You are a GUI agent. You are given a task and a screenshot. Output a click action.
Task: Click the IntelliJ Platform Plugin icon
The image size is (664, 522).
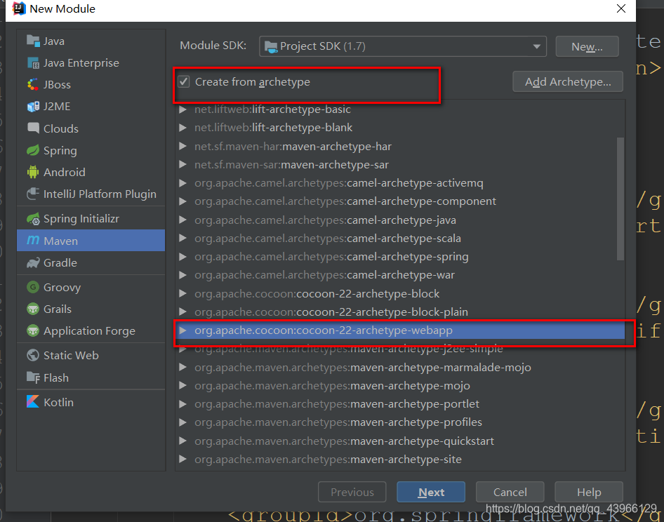(33, 194)
